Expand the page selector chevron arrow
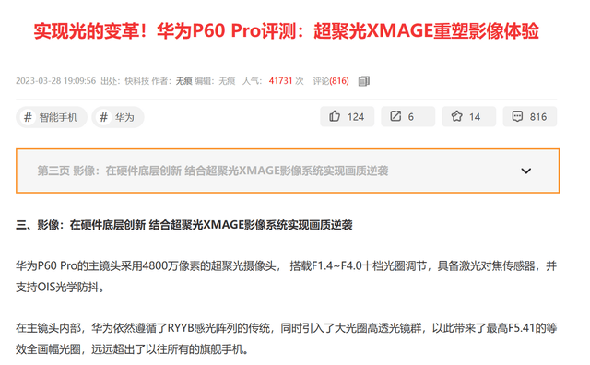 525,171
